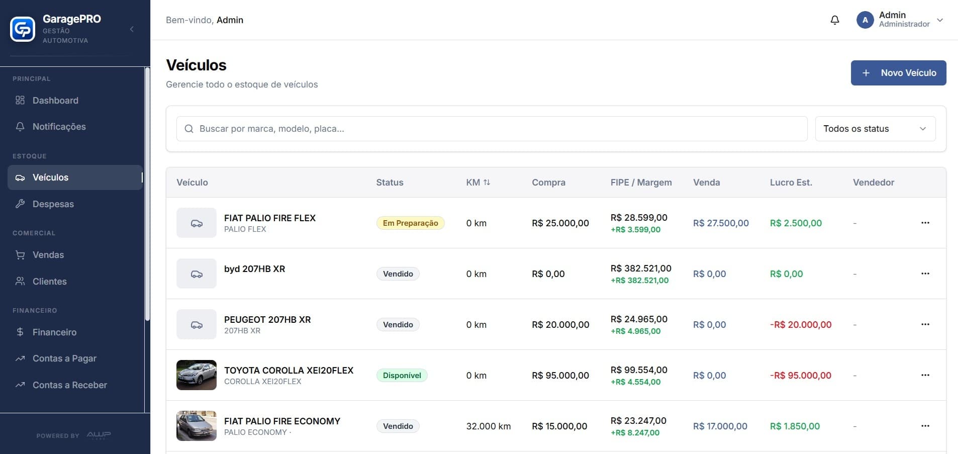Open the three-dots menu for TOYOTA COROLLA XEI20FLEX
The height and width of the screenshot is (454, 958).
(925, 375)
